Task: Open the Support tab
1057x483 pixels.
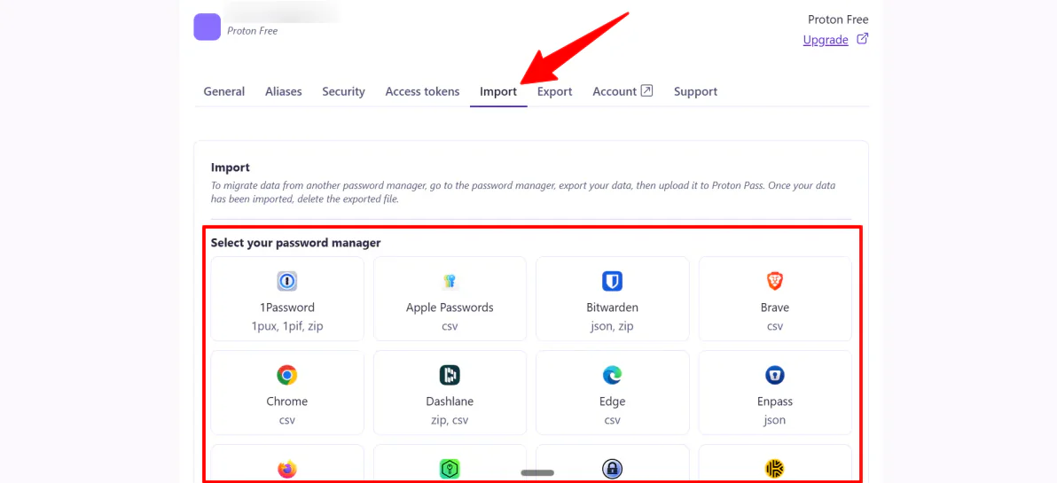Action: click(x=695, y=91)
